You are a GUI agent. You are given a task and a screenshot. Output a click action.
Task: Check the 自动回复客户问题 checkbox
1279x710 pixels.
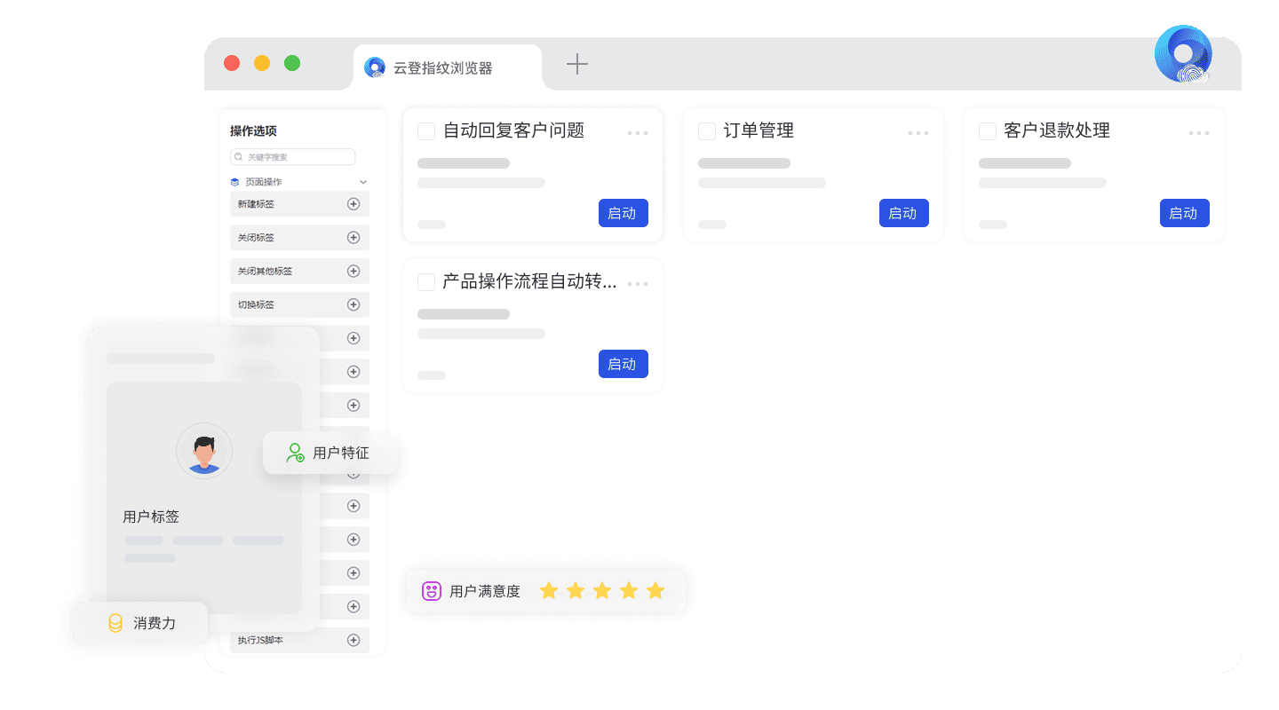426,131
